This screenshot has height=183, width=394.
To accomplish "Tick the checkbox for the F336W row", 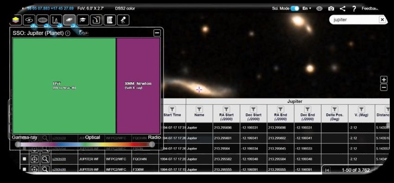I will tap(25, 169).
